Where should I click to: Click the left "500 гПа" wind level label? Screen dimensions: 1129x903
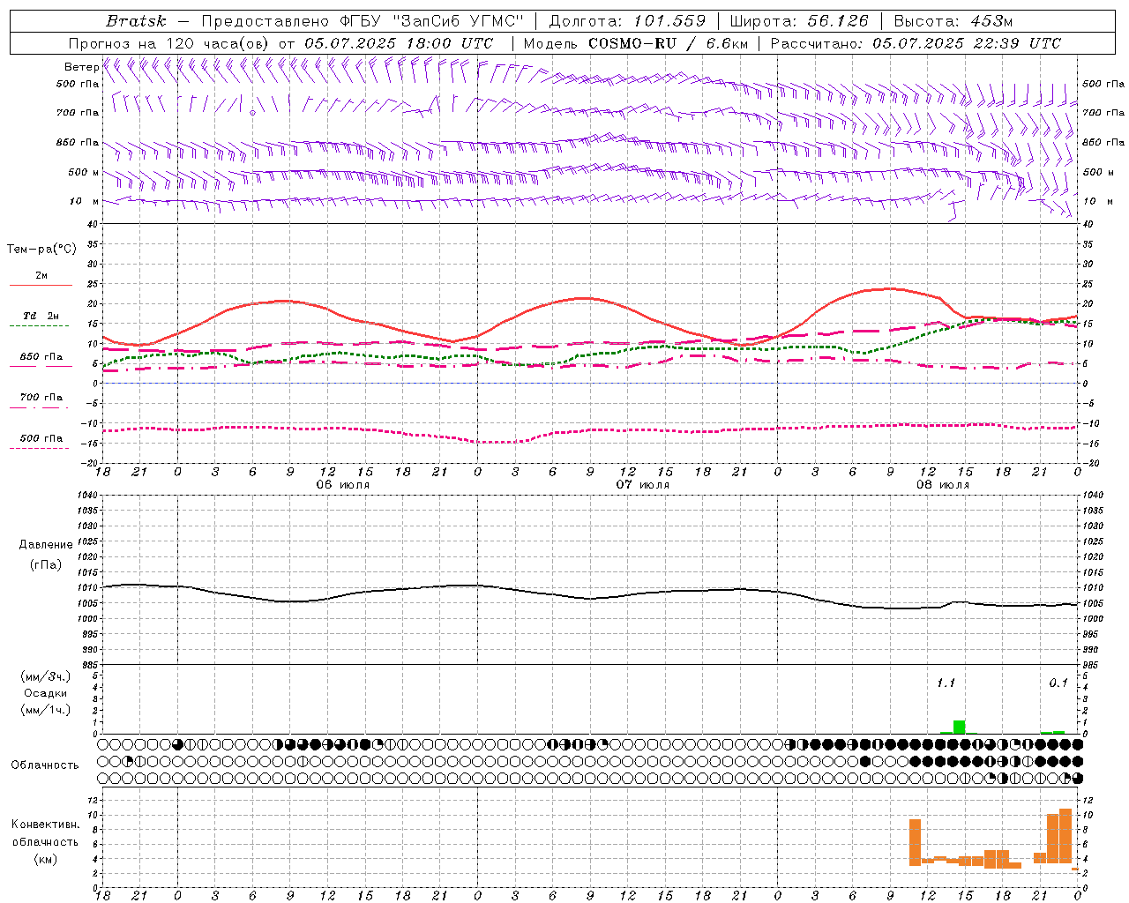tap(78, 84)
